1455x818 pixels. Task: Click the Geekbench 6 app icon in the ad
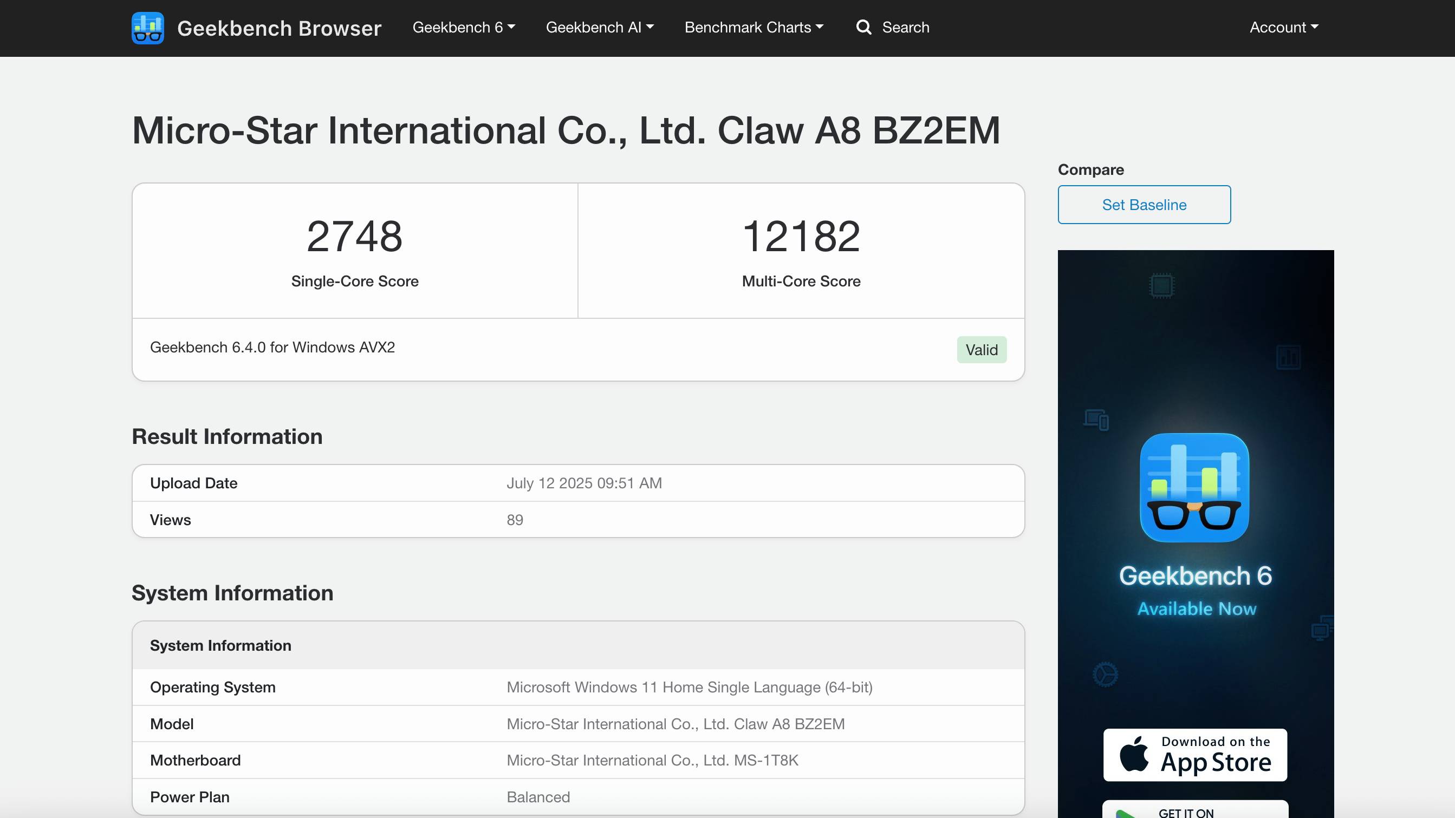tap(1194, 487)
